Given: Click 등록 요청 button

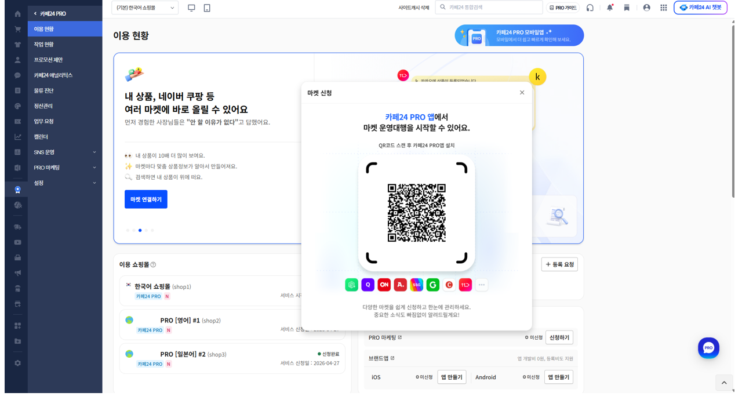Looking at the screenshot, I should [x=559, y=264].
